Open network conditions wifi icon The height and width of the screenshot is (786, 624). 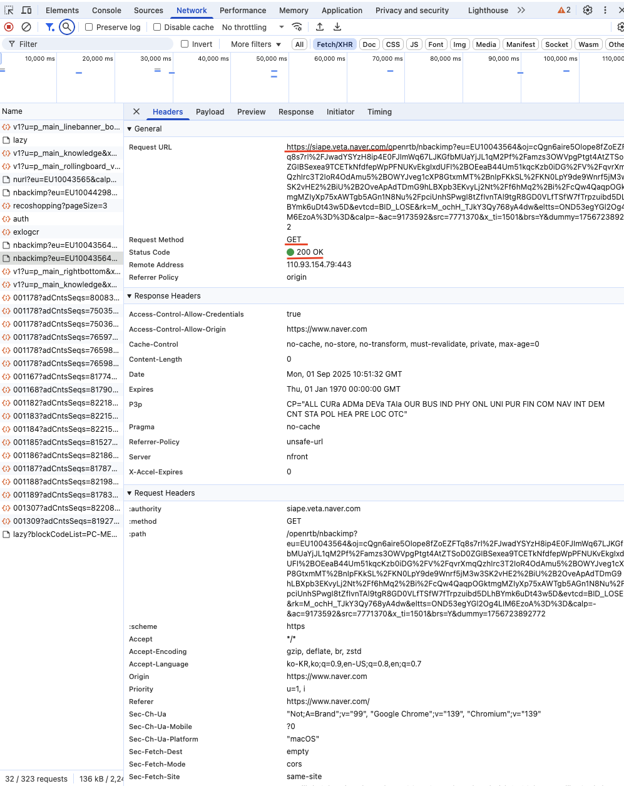[297, 27]
